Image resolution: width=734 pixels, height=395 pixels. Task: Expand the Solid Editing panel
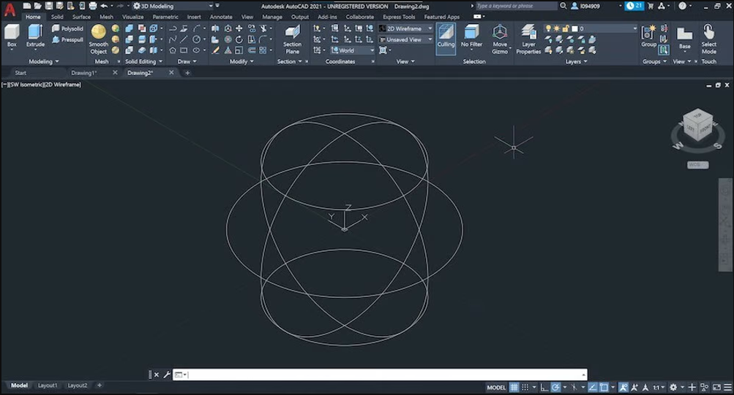[x=143, y=61]
